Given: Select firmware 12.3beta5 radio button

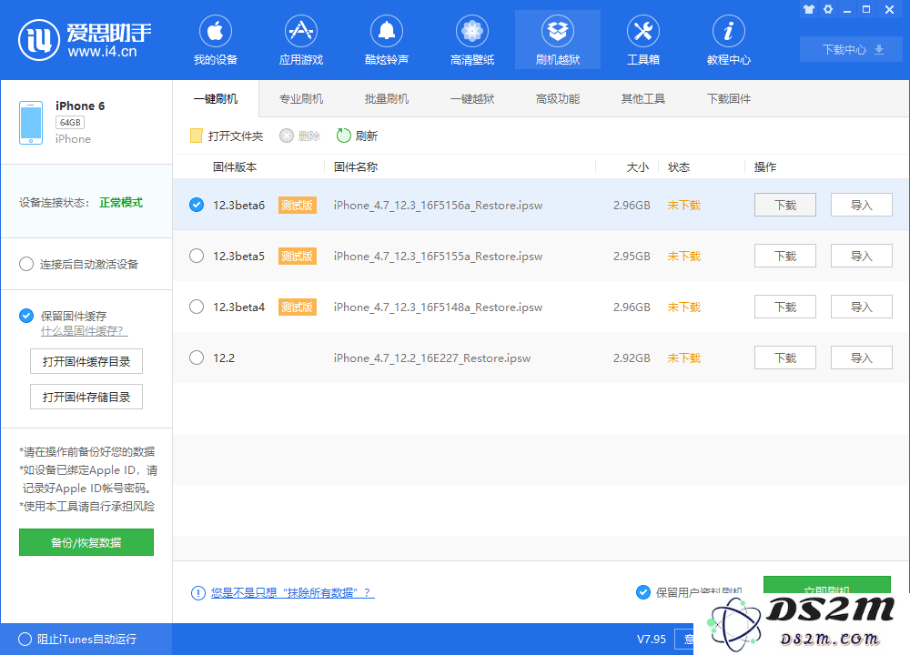Looking at the screenshot, I should pos(197,256).
